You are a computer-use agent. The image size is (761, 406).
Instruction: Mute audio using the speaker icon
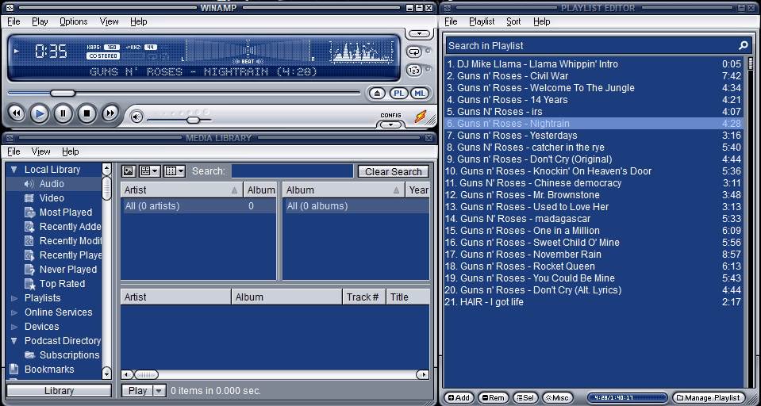coord(136,117)
